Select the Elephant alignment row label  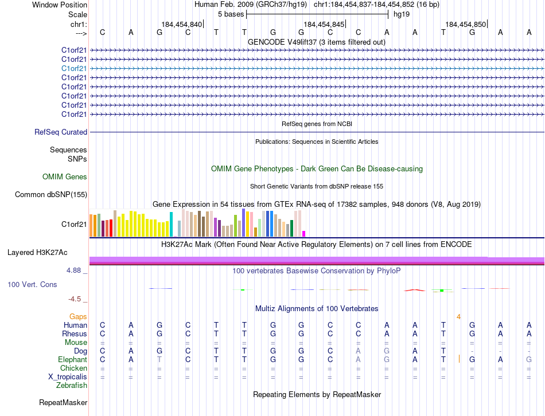coord(72,359)
